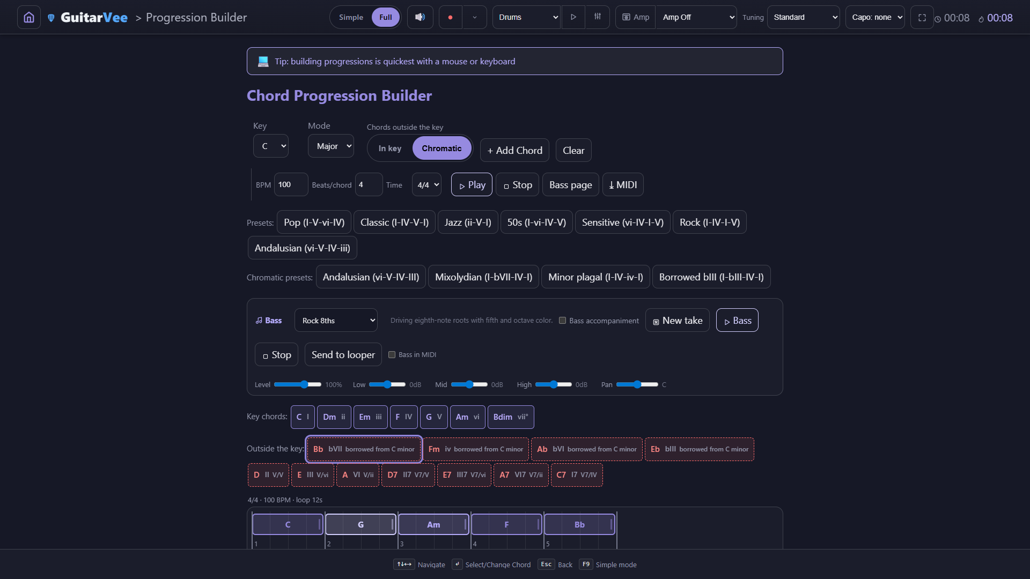Open the Capo dropdown
The image size is (1030, 579).
click(x=875, y=17)
